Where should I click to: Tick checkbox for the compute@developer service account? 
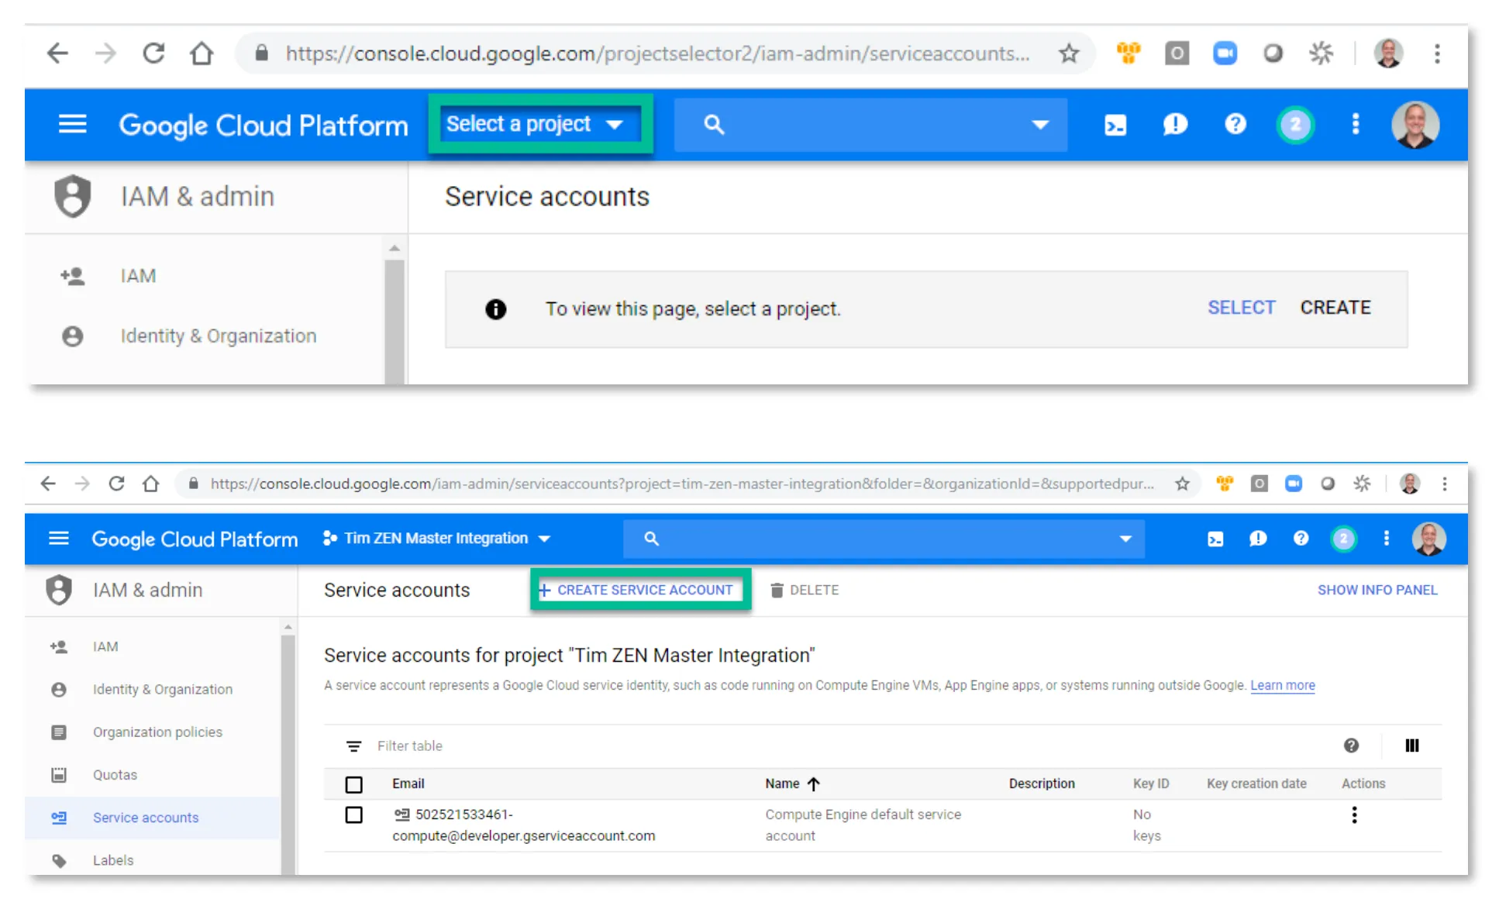(x=353, y=815)
